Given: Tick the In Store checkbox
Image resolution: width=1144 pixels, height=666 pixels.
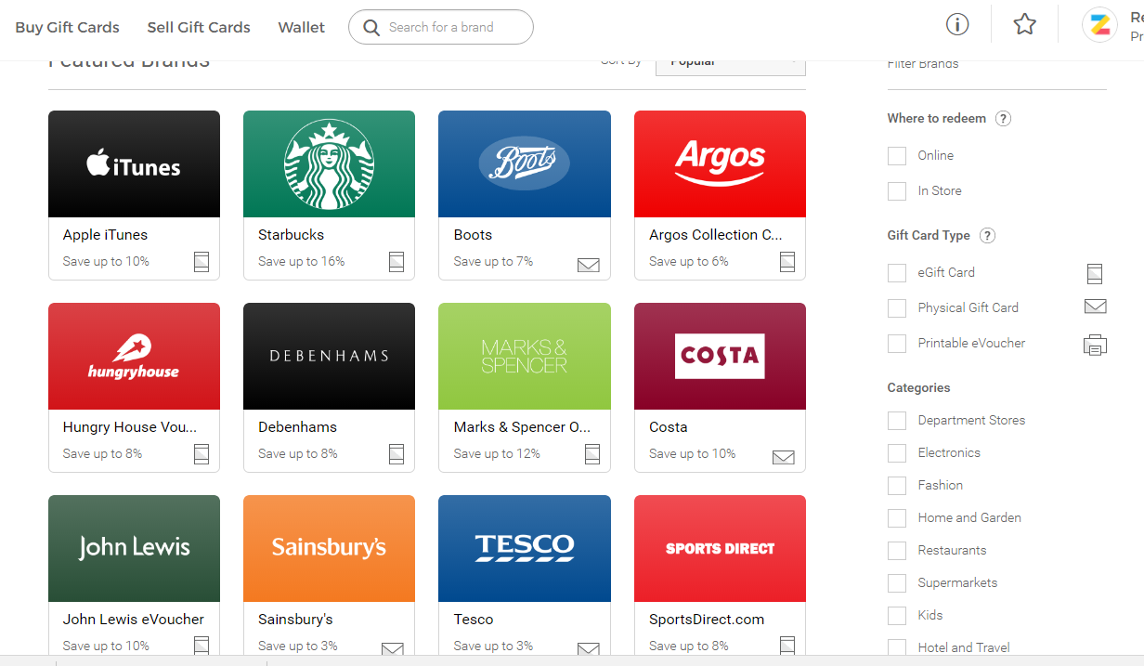Looking at the screenshot, I should pos(897,191).
